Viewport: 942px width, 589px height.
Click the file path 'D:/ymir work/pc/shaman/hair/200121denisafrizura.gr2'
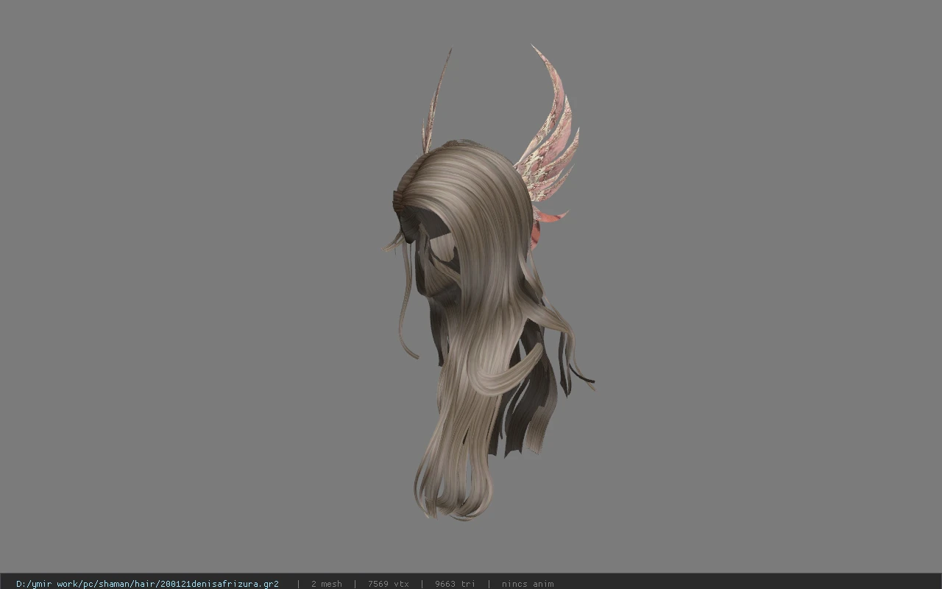[147, 584]
